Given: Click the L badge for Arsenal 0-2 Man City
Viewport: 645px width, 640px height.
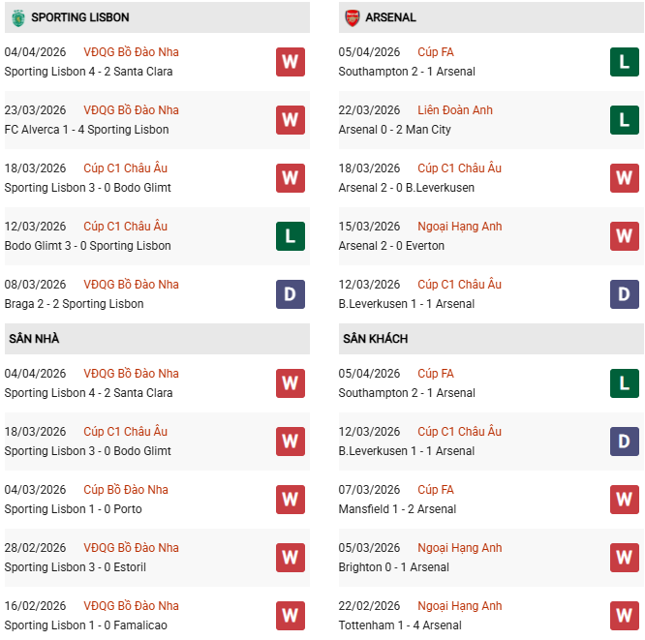Looking at the screenshot, I should (x=625, y=120).
